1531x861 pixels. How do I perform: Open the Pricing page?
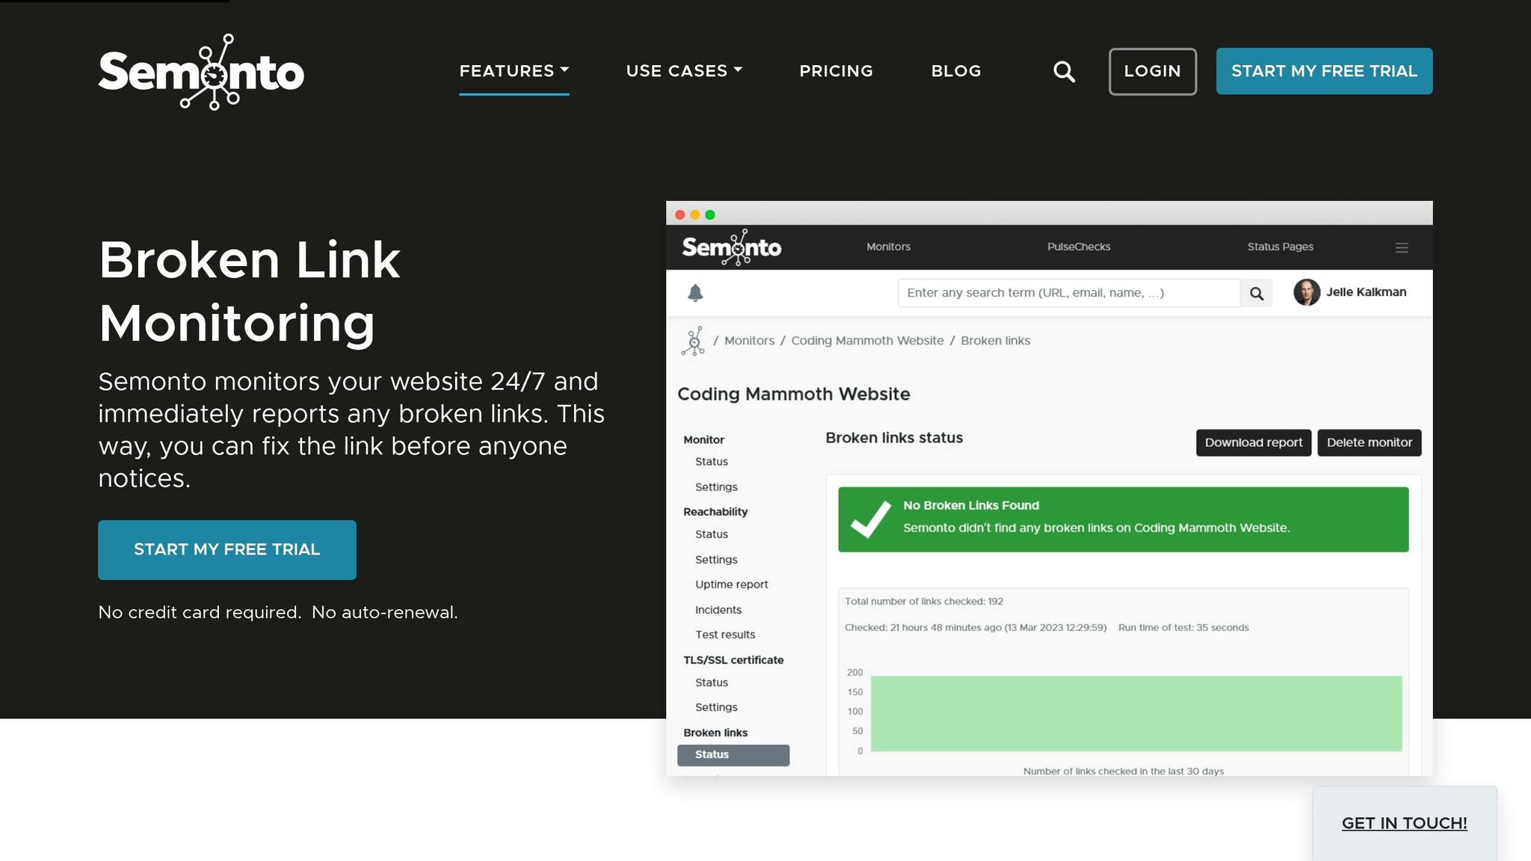pos(837,71)
